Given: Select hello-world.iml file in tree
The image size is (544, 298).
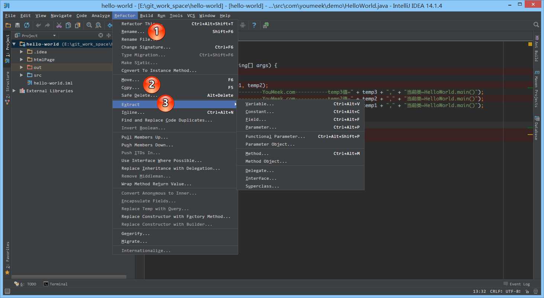Looking at the screenshot, I should [x=53, y=83].
